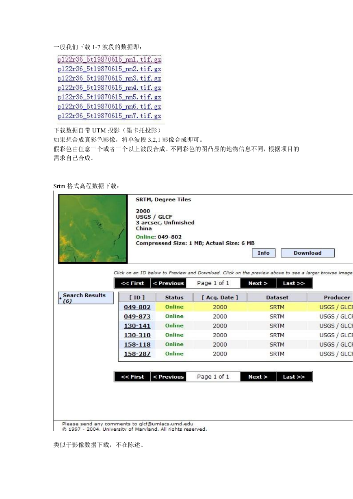353x499 pixels.
Task: Sort by the [ ID ] column header
Action: click(x=137, y=297)
